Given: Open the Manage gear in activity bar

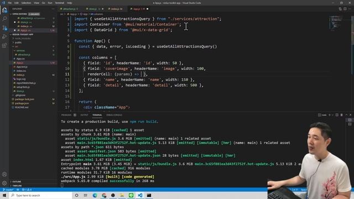Looking at the screenshot, I should coord(4,183).
